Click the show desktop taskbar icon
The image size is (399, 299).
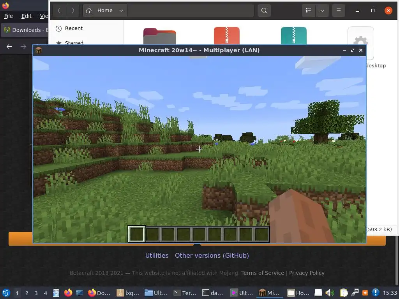[x=79, y=293]
